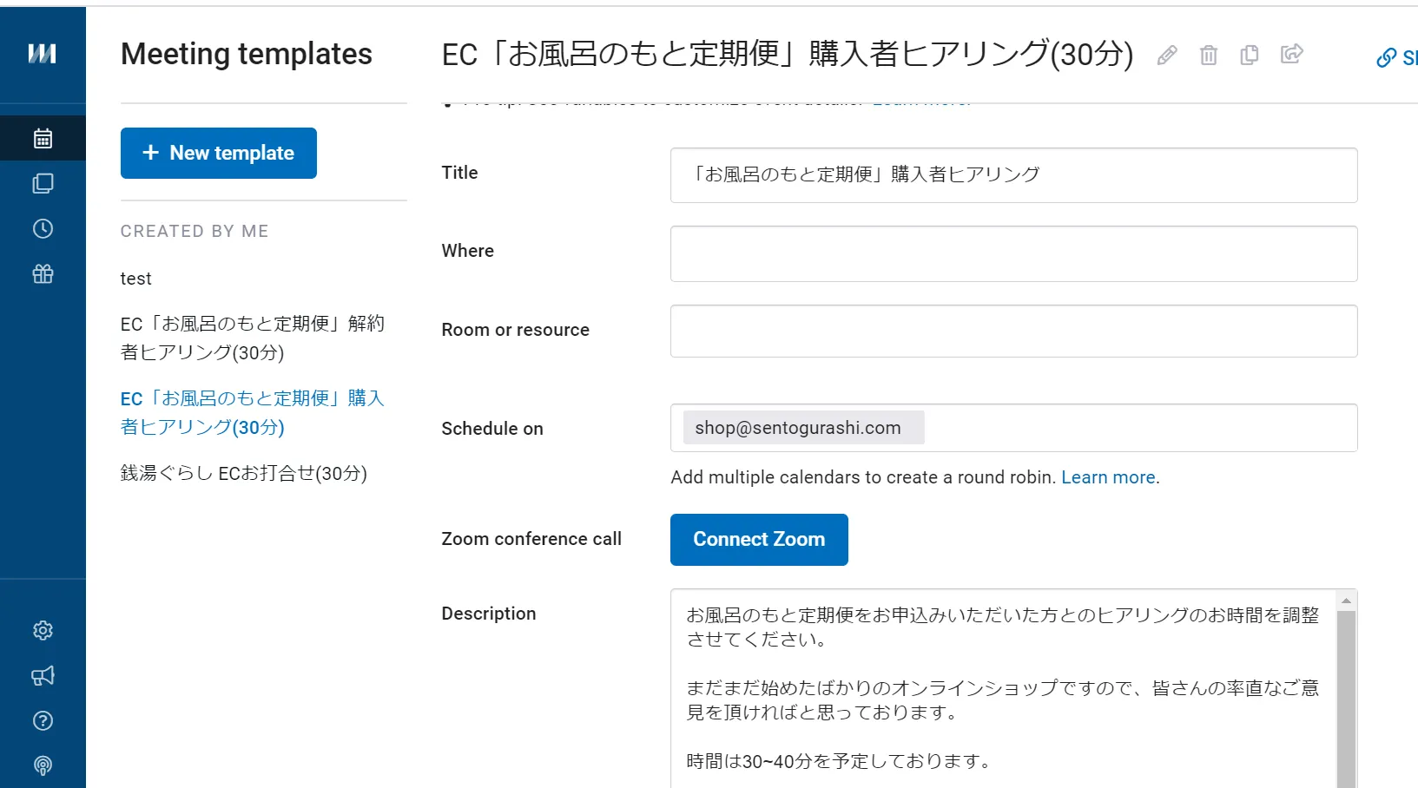
Task: Click the calendar icon in left sidebar
Action: 43,138
